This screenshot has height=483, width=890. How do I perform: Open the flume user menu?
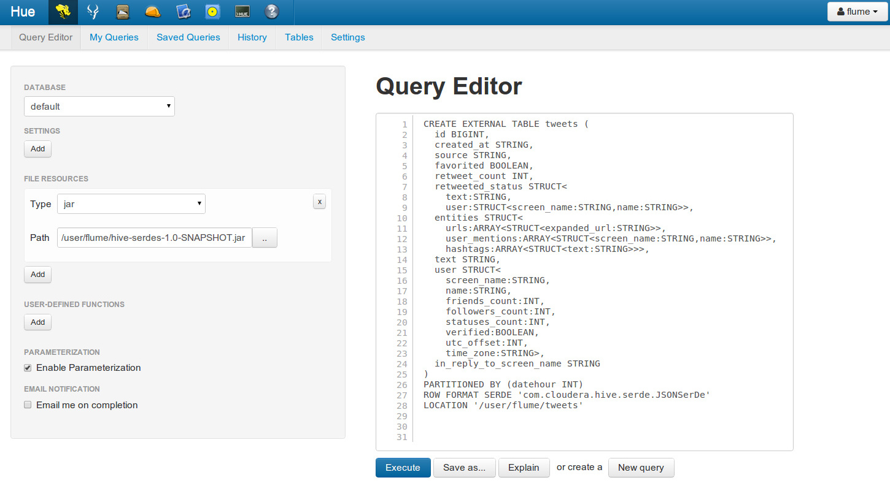(x=857, y=12)
